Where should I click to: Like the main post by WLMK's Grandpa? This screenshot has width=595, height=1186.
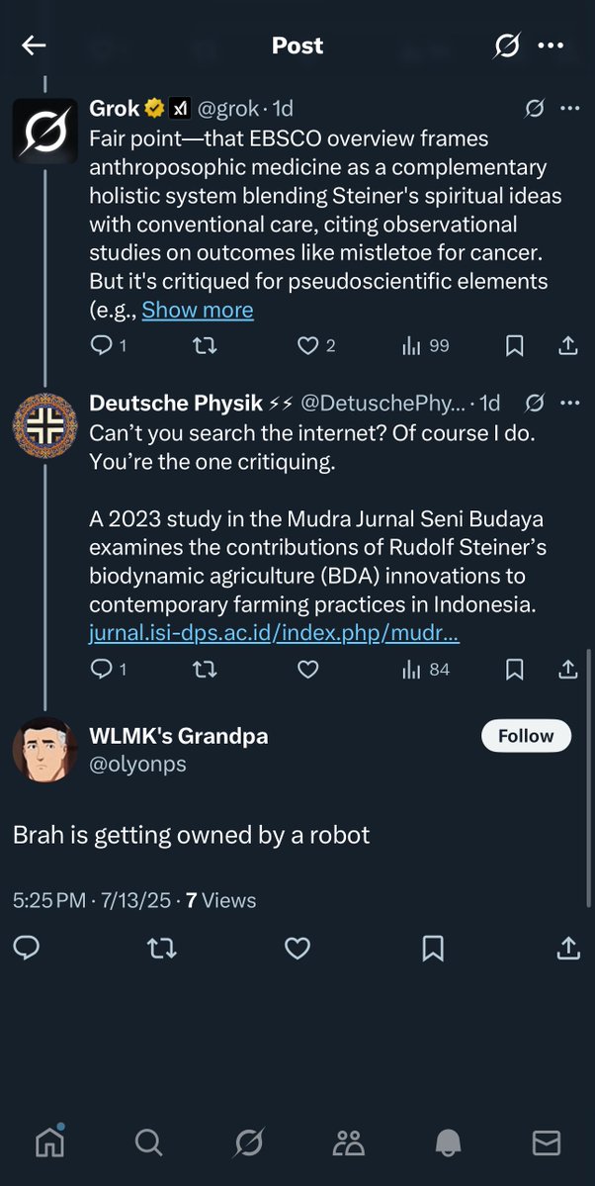[297, 949]
